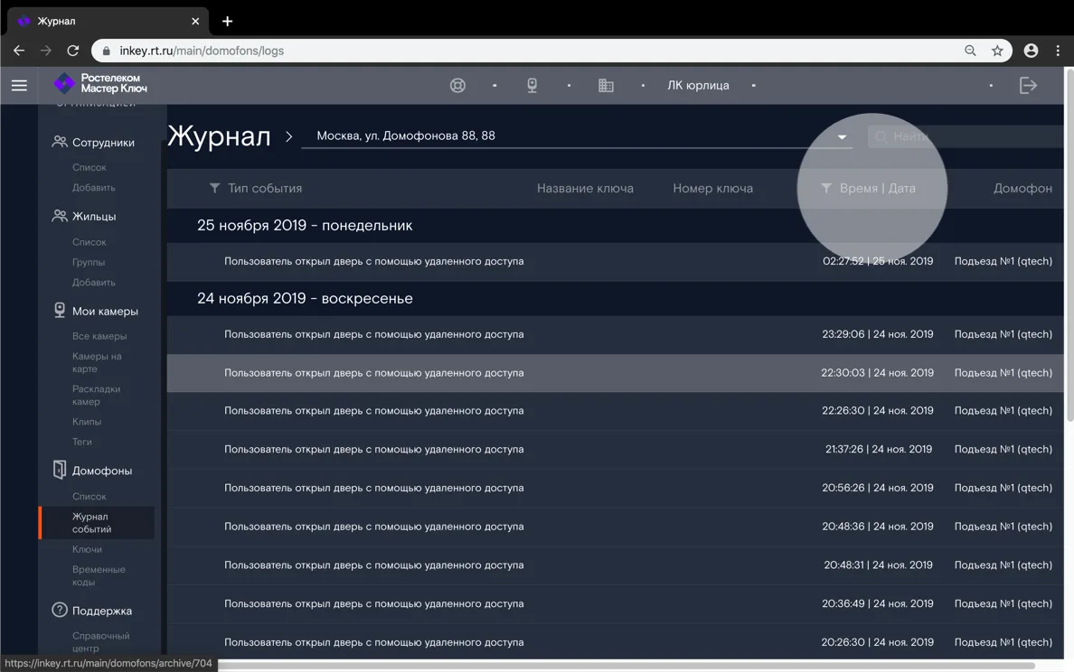Open a new browser tab
1074x672 pixels.
[228, 21]
